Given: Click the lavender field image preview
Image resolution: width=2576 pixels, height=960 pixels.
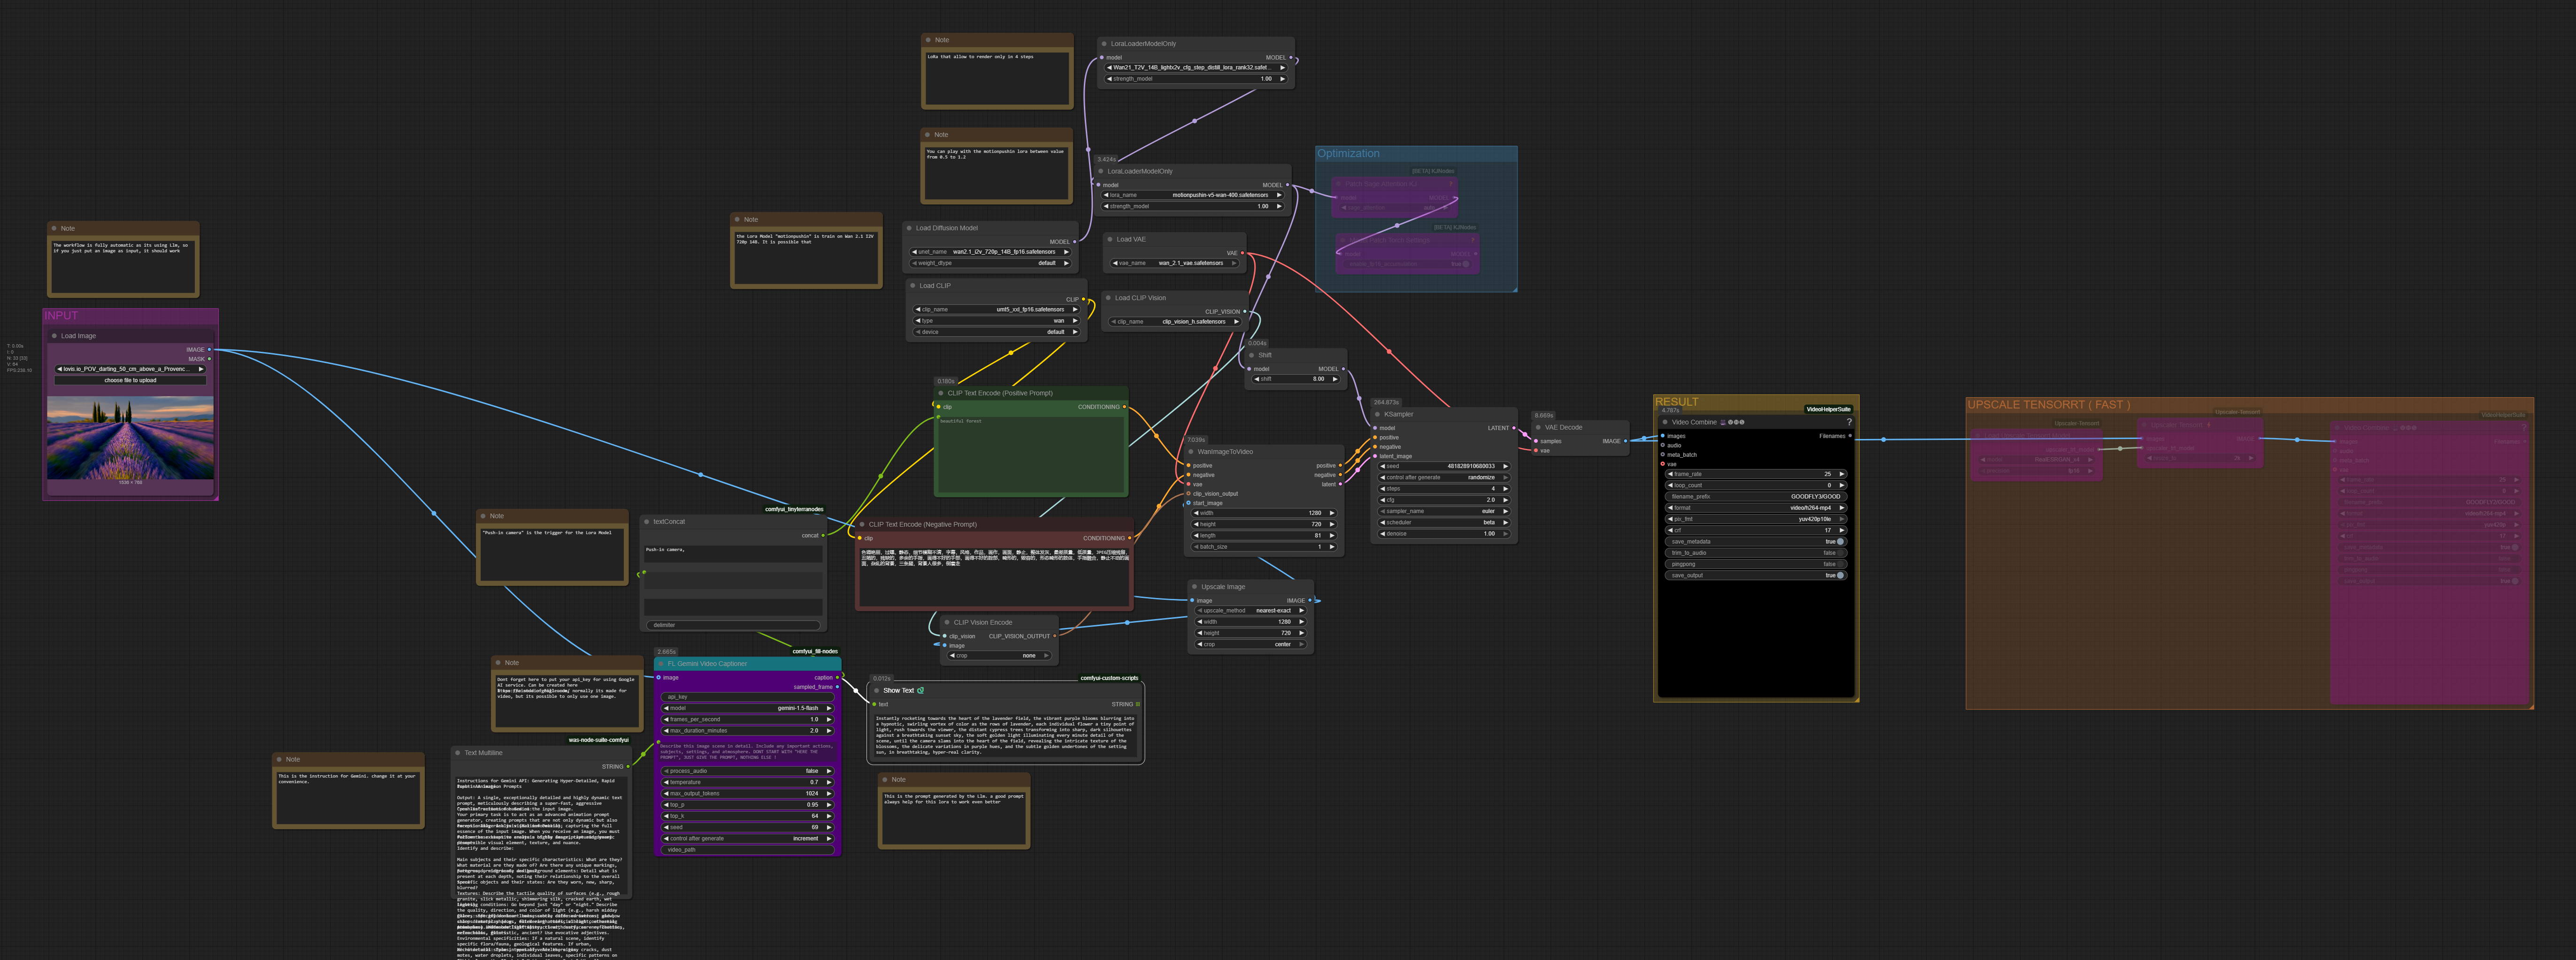Looking at the screenshot, I should pos(130,438).
